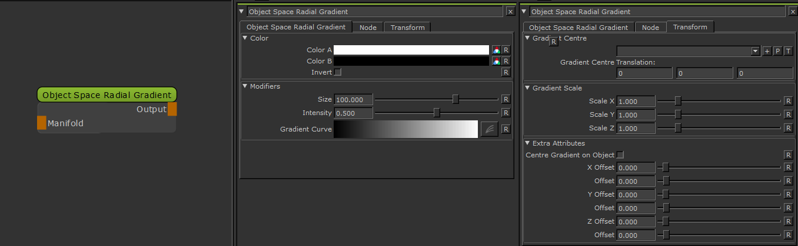Open the Gradient Curve editor icon
Image resolution: width=798 pixels, height=246 pixels.
pos(489,129)
